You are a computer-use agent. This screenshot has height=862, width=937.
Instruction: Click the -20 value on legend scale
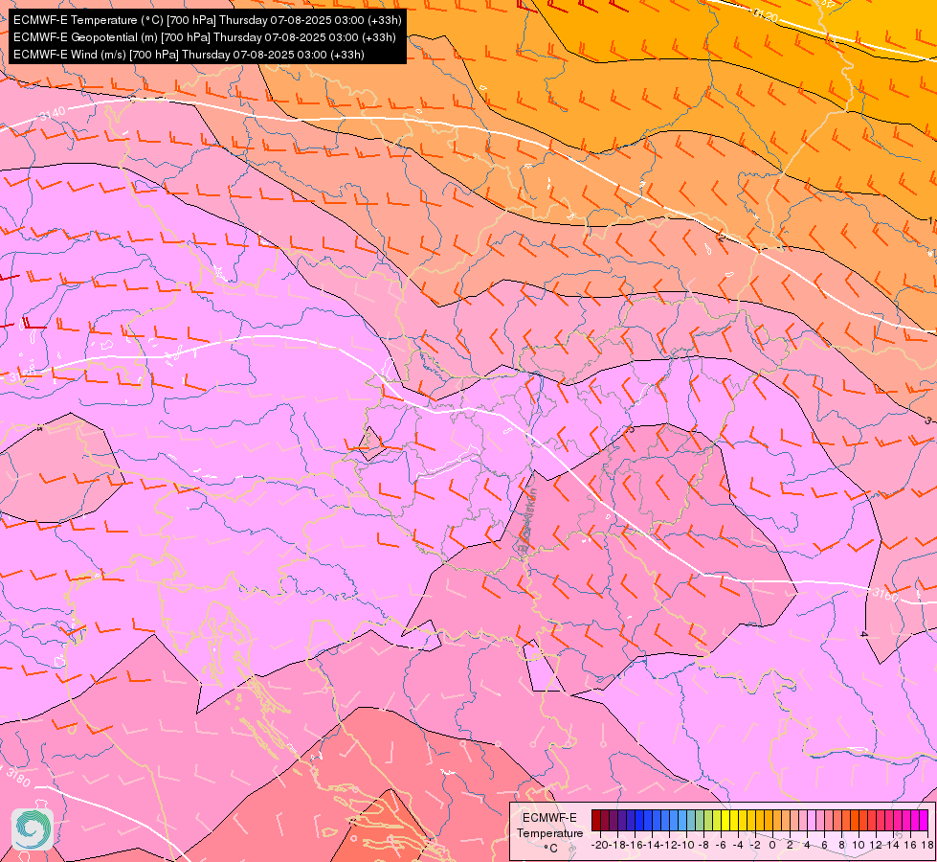(600, 845)
